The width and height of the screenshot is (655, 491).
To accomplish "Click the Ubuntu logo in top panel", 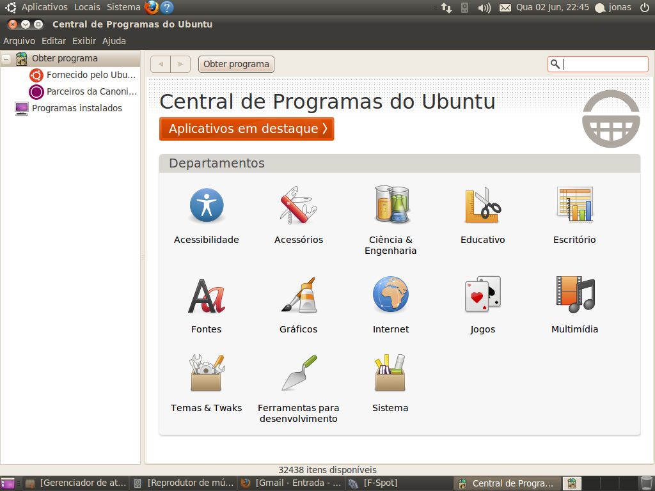I will click(10, 7).
